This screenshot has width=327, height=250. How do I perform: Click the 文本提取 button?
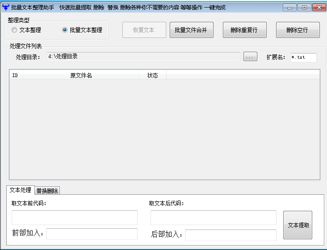pos(298,225)
